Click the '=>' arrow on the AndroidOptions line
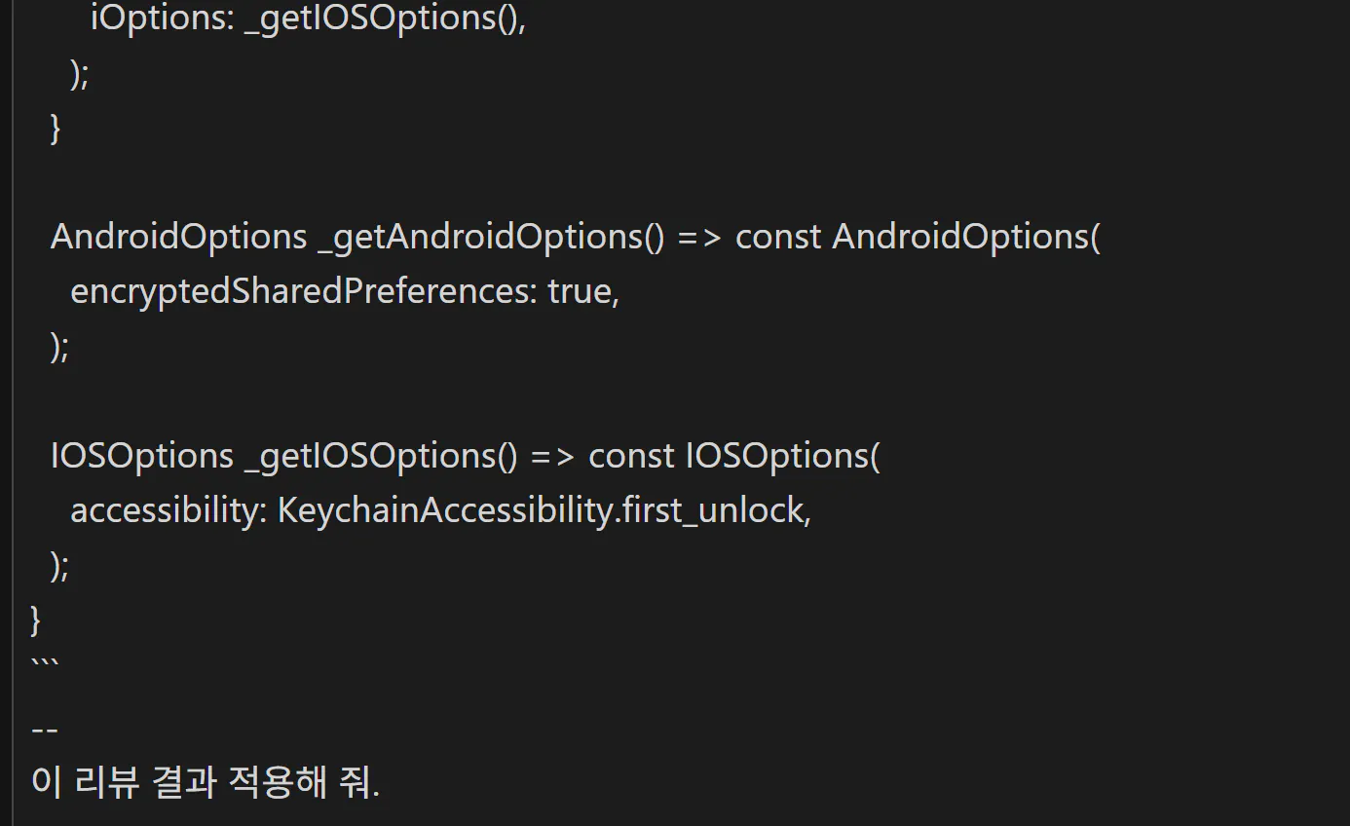1350x826 pixels. pyautogui.click(x=698, y=237)
